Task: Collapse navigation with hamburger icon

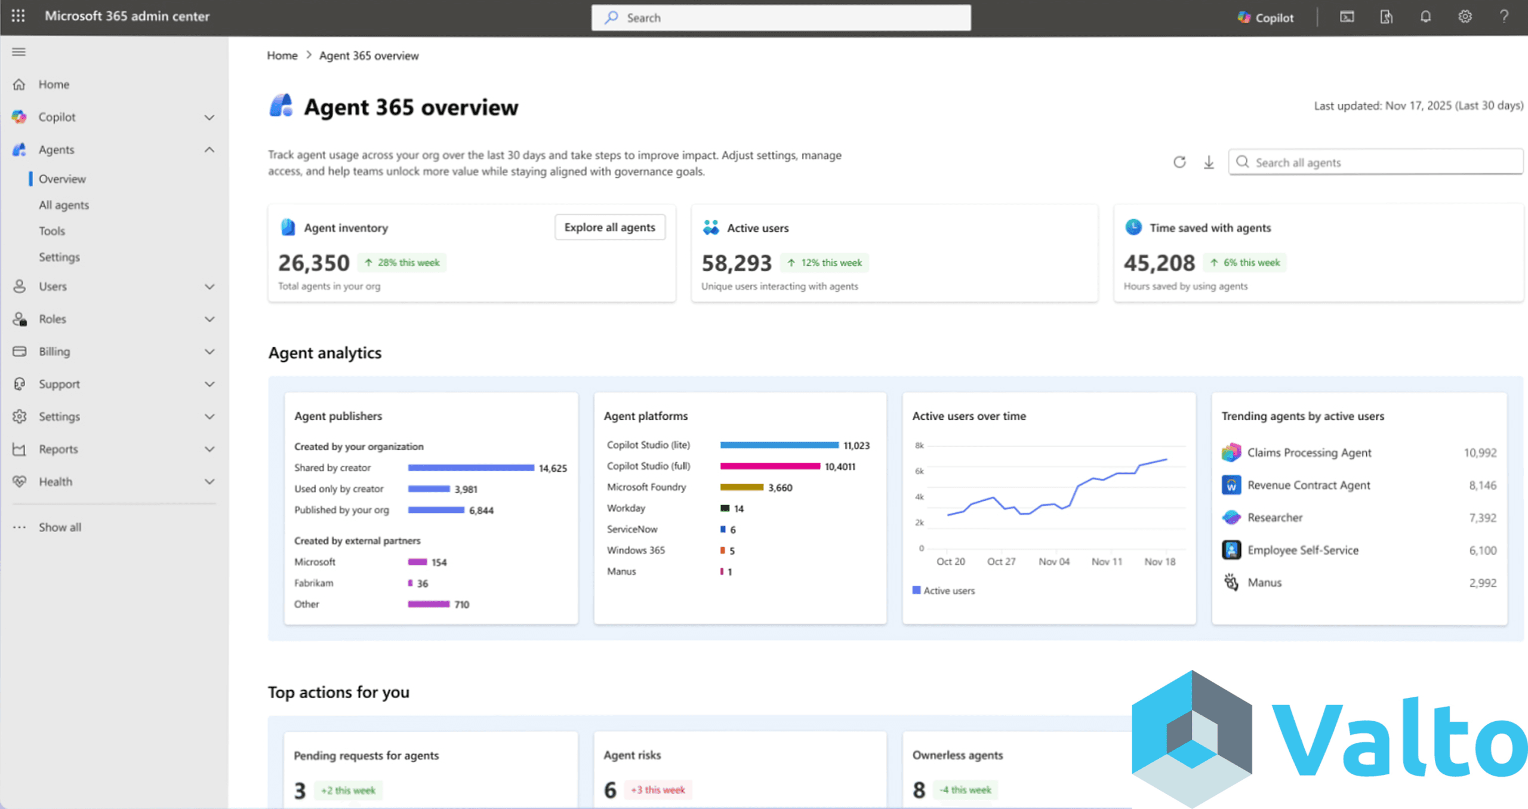Action: 19,52
